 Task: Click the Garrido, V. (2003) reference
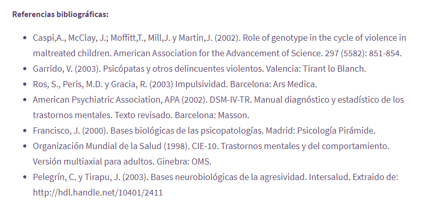tap(199, 69)
